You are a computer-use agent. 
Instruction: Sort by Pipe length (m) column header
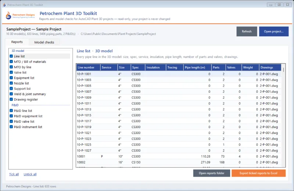[197, 67]
